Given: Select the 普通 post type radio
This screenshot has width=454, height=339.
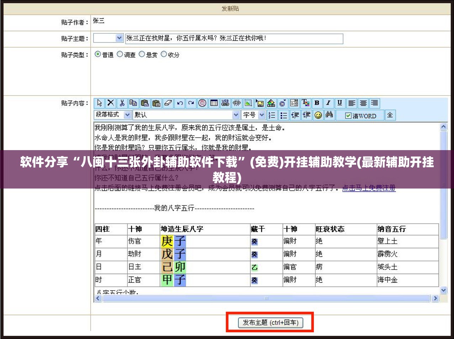Looking at the screenshot, I should click(x=98, y=54).
